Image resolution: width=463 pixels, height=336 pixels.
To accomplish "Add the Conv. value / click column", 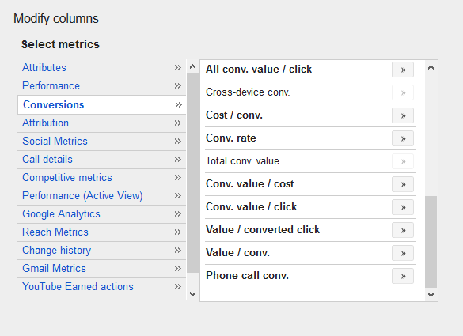I will tap(403, 207).
